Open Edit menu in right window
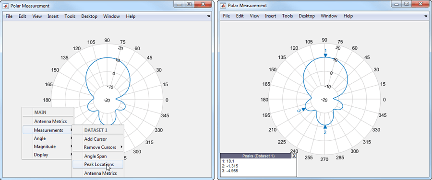 point(240,16)
